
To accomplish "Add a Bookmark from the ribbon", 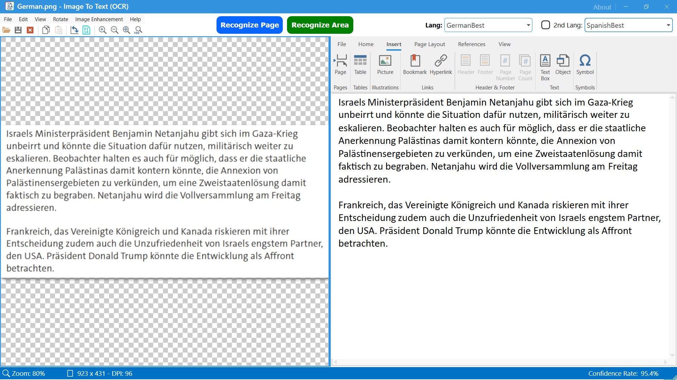I will (x=415, y=65).
